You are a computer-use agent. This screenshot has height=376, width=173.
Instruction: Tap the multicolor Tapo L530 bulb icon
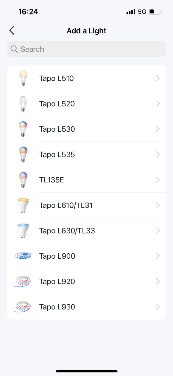(23, 129)
